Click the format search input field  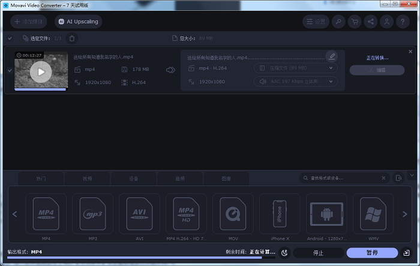pos(344,178)
